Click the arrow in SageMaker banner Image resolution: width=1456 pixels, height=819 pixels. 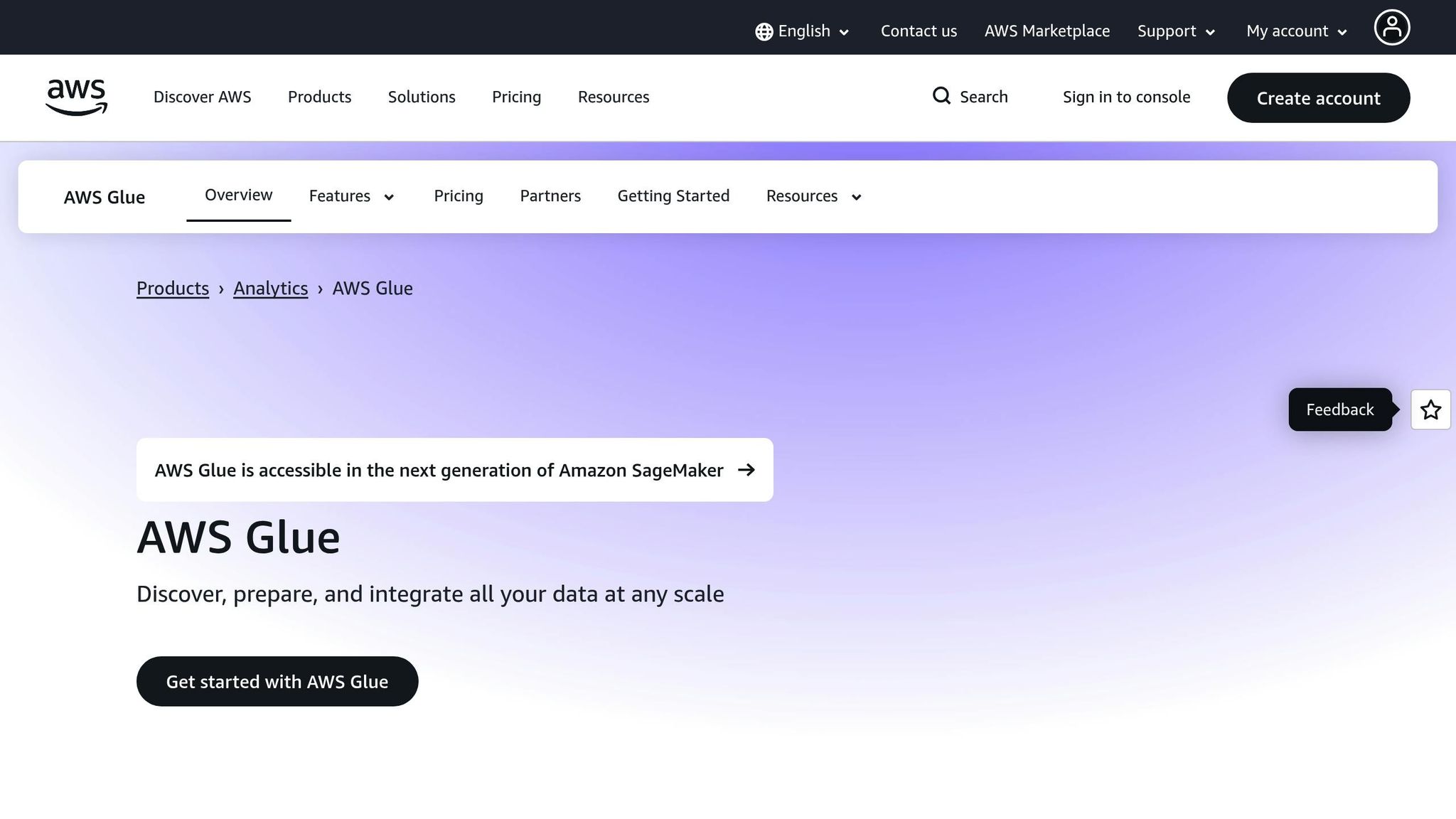[746, 470]
